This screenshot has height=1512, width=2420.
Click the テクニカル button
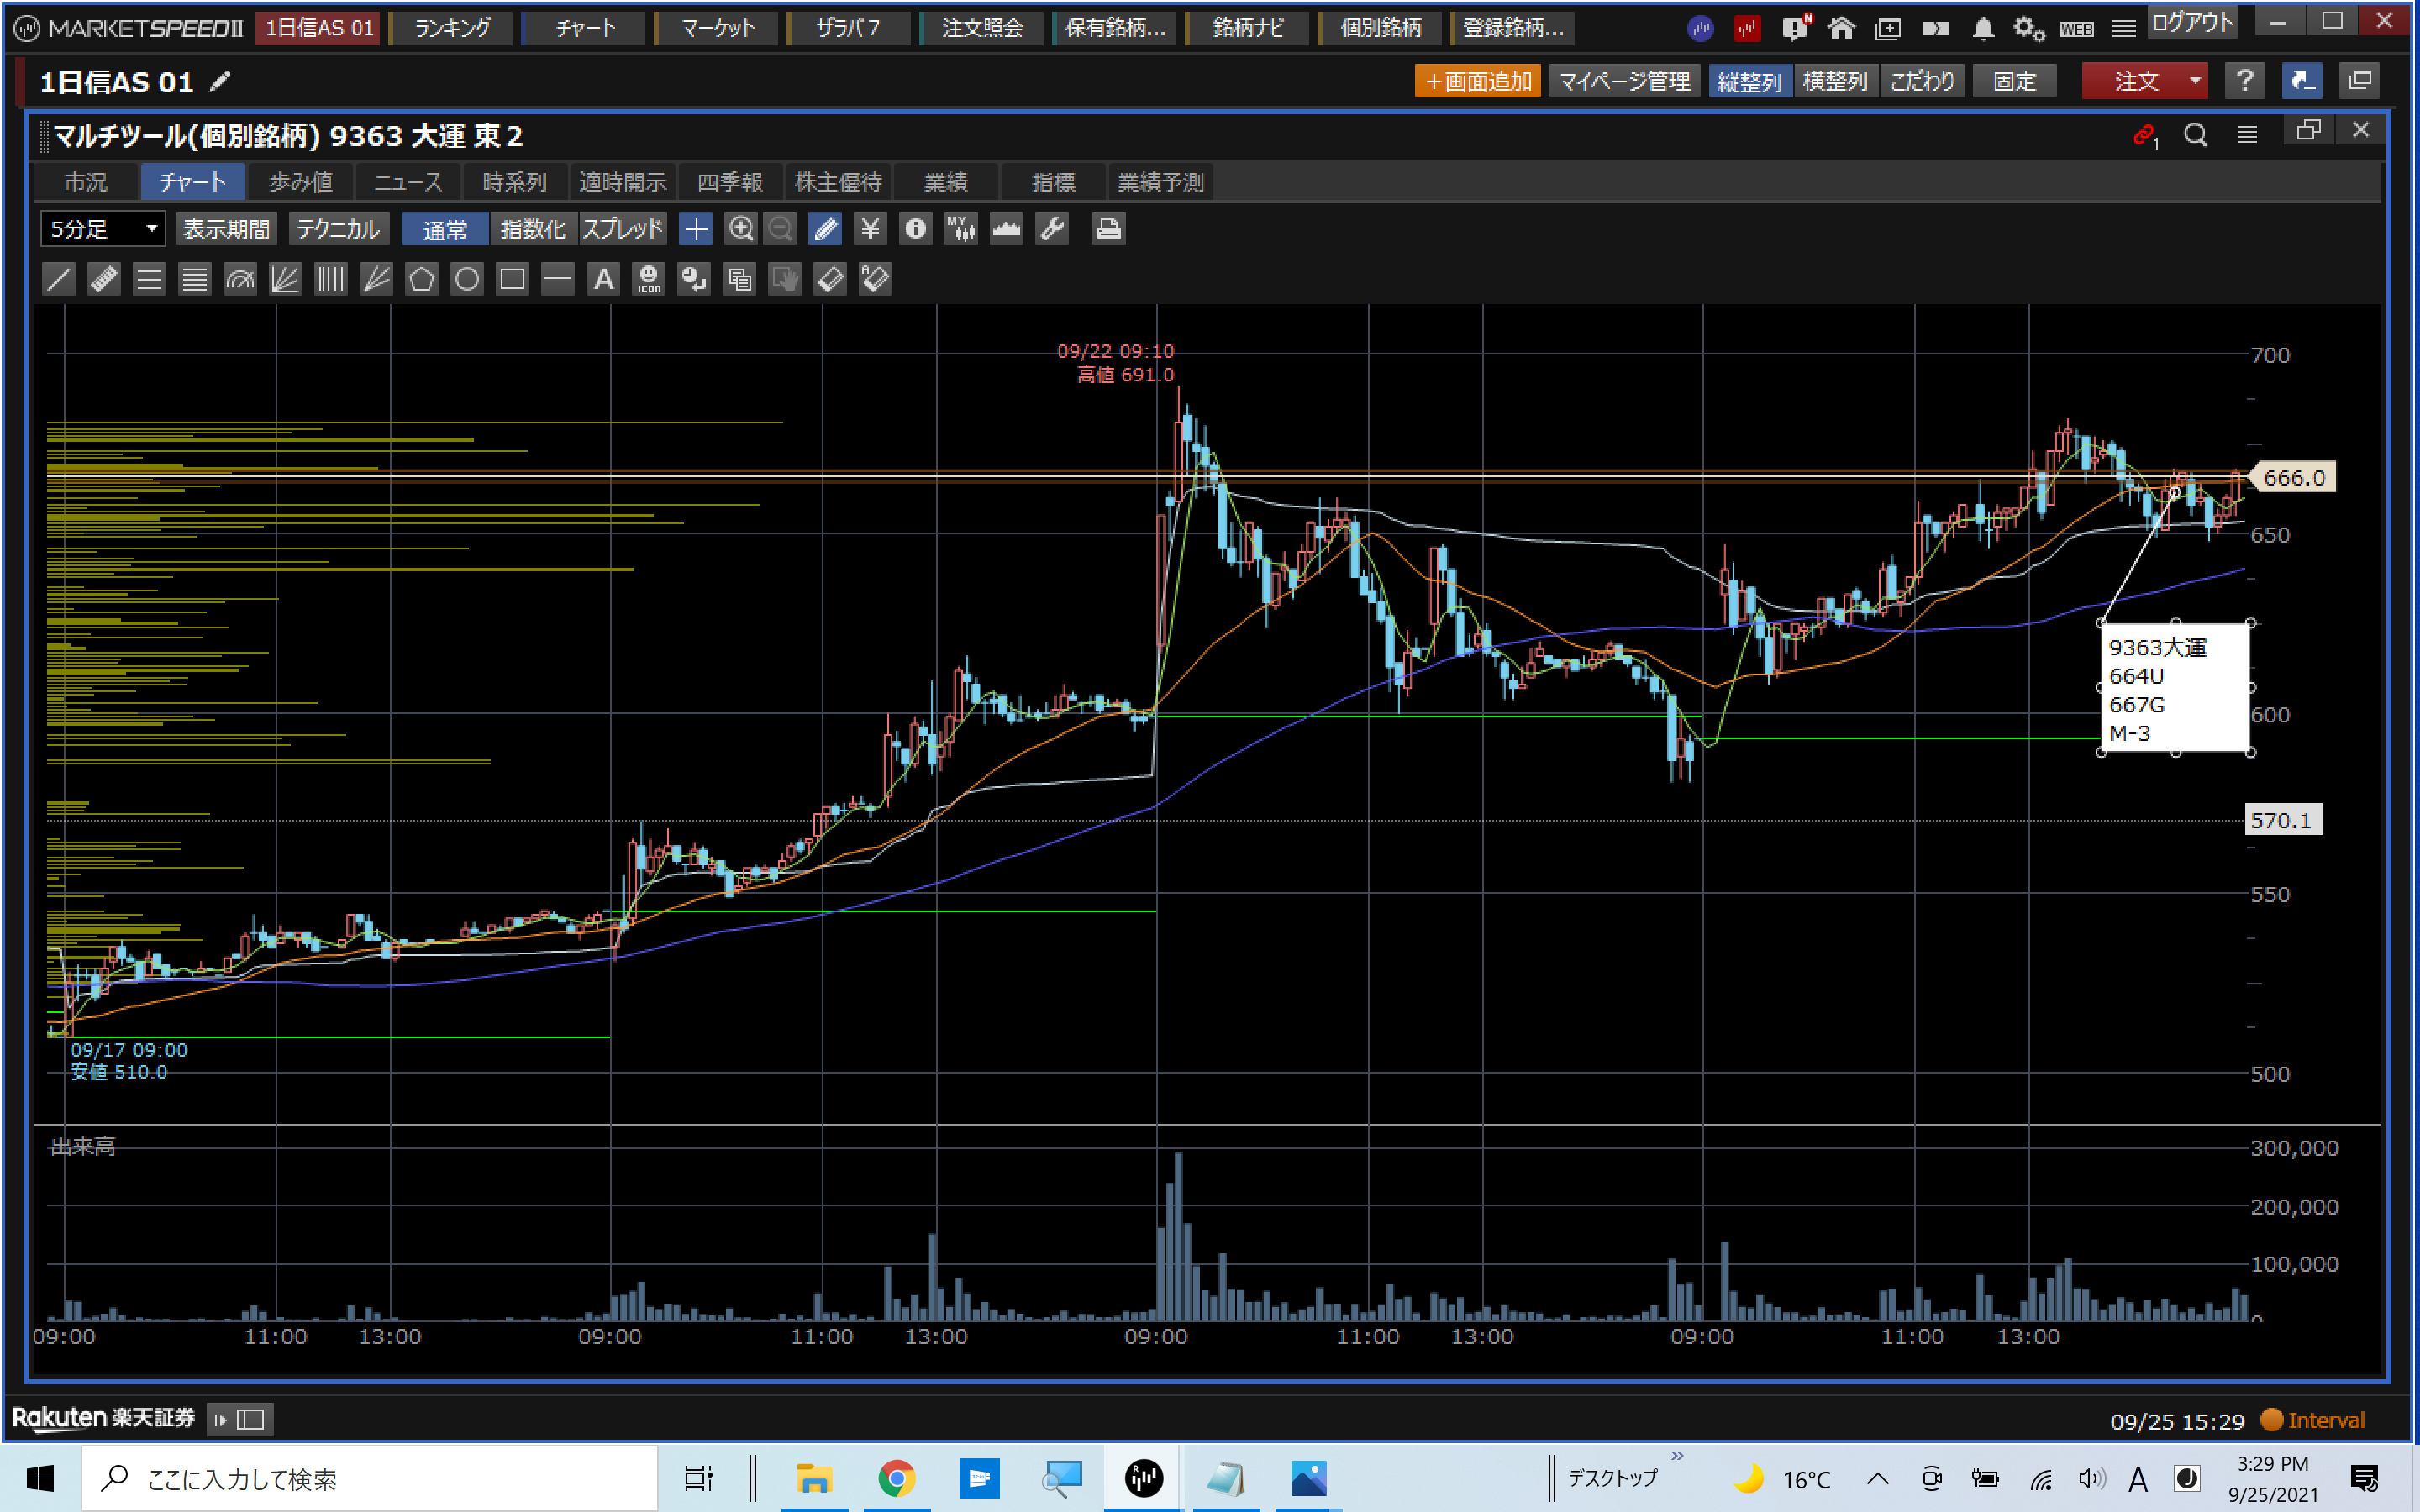[338, 229]
